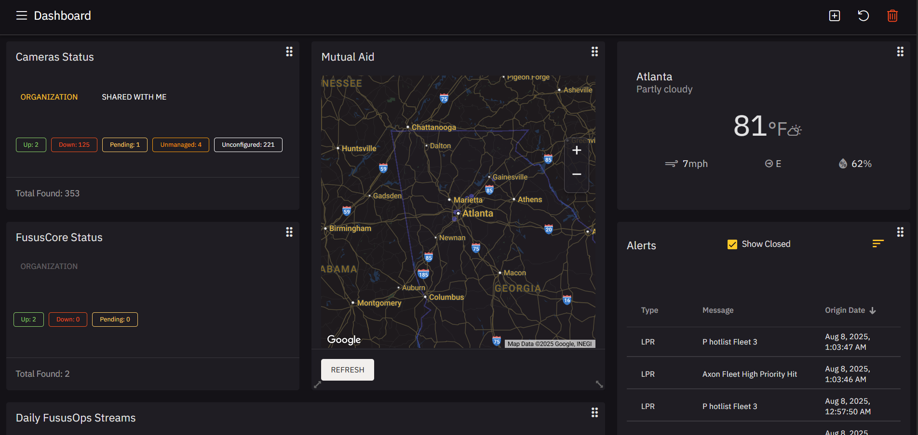This screenshot has height=435, width=918.
Task: Click the Dashboard page title
Action: [x=63, y=16]
